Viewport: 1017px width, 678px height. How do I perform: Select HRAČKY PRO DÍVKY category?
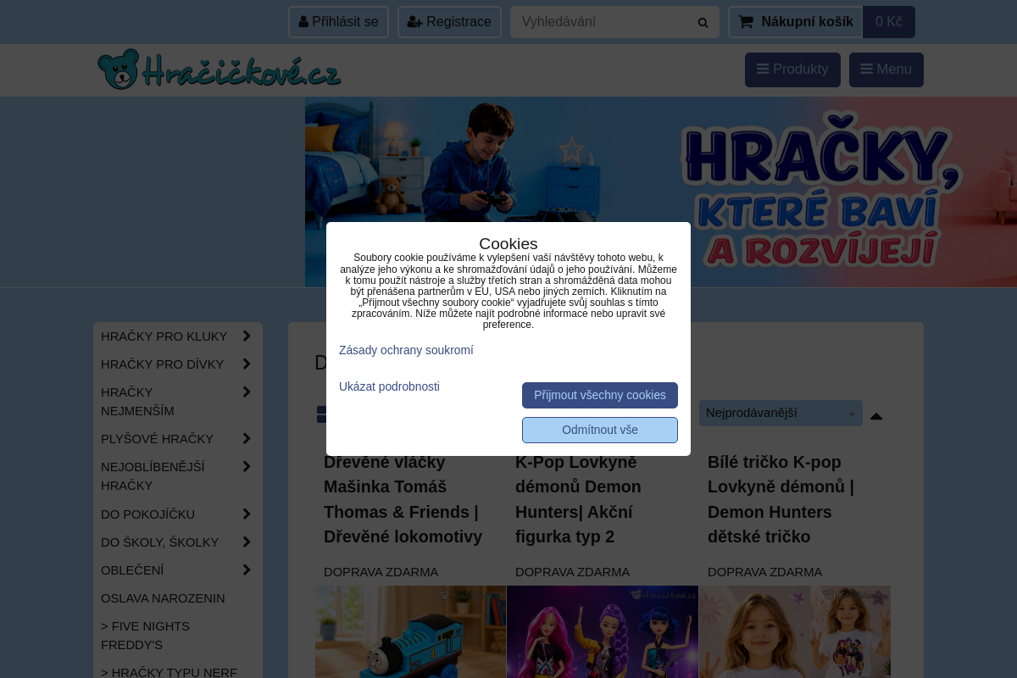[x=162, y=364]
